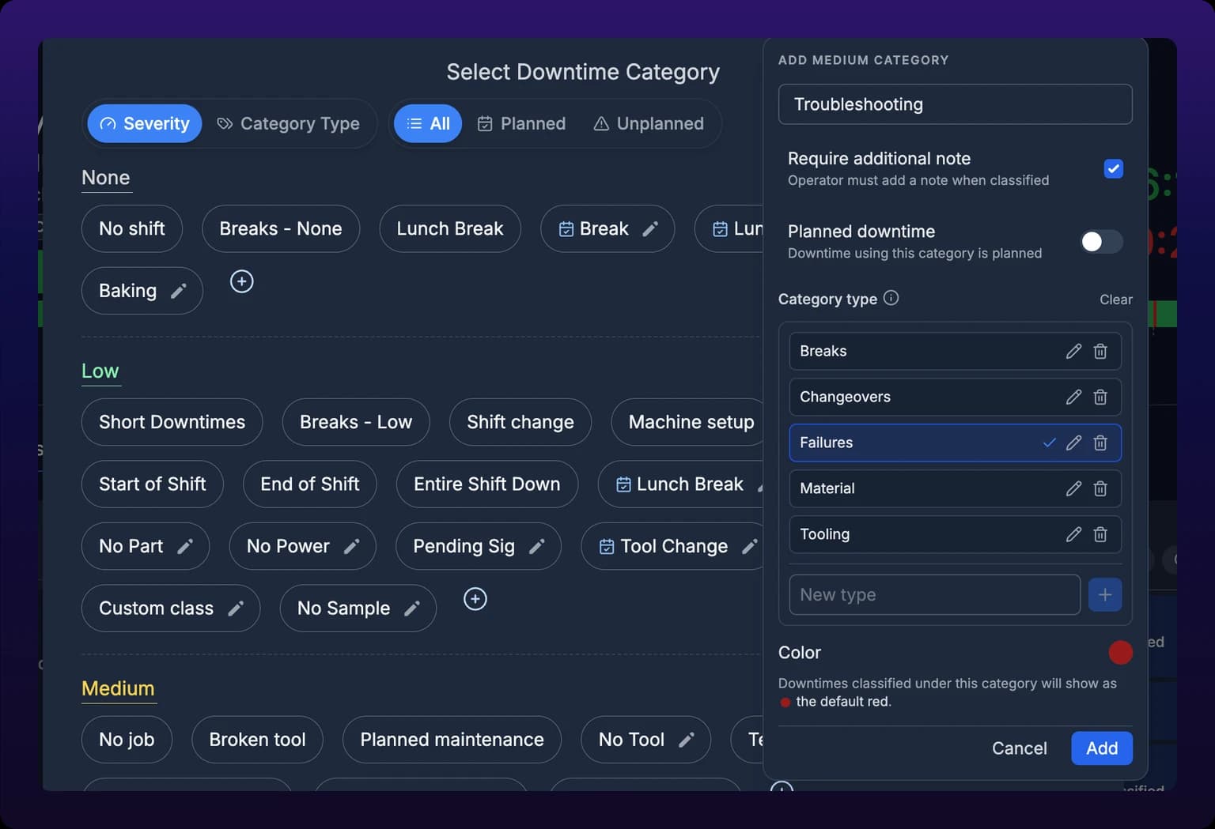Select the Planned maintenance category
Image resolution: width=1215 pixels, height=829 pixels.
(x=452, y=740)
